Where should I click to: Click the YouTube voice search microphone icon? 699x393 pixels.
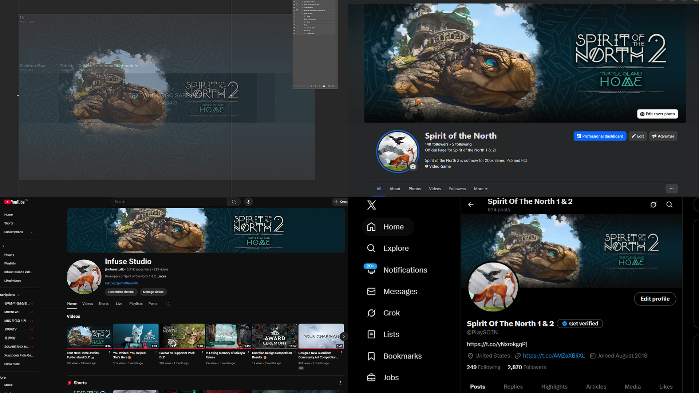pos(248,202)
